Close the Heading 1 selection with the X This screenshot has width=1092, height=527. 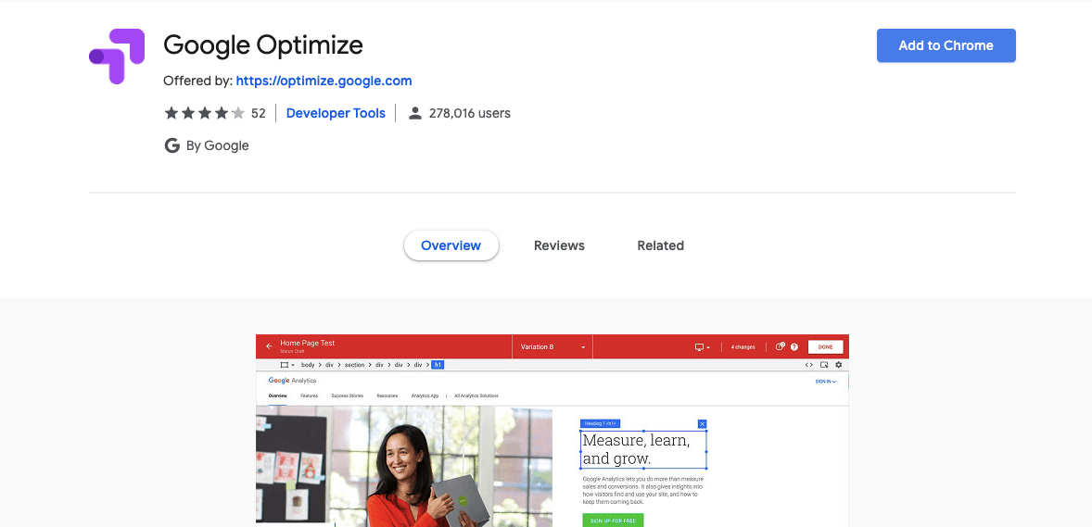(702, 424)
